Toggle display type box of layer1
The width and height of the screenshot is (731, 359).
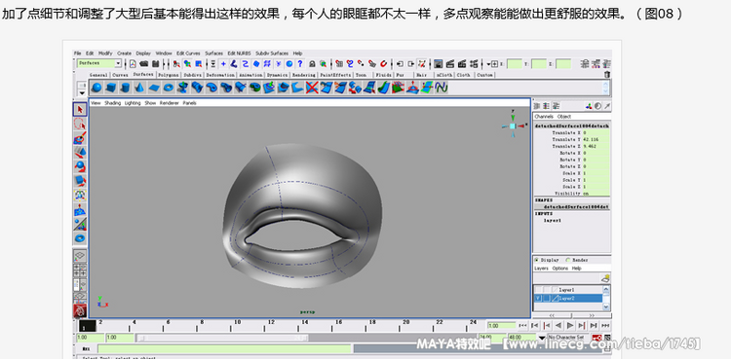(547, 290)
